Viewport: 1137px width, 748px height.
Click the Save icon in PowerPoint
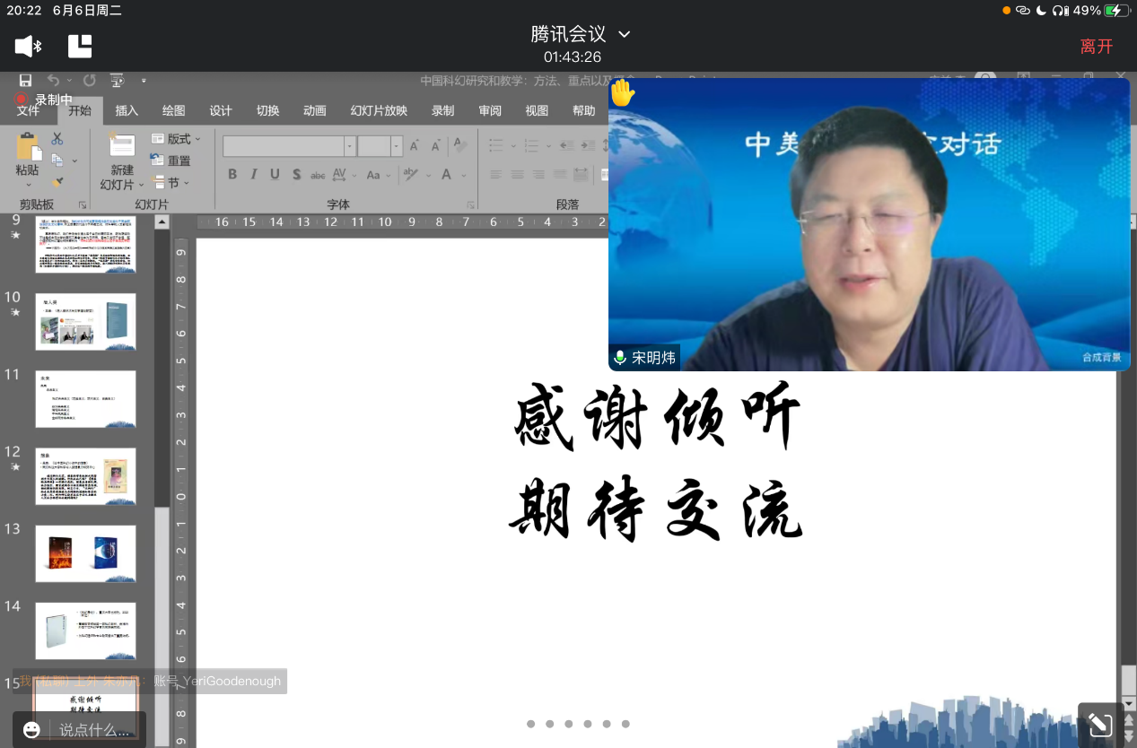(x=25, y=81)
